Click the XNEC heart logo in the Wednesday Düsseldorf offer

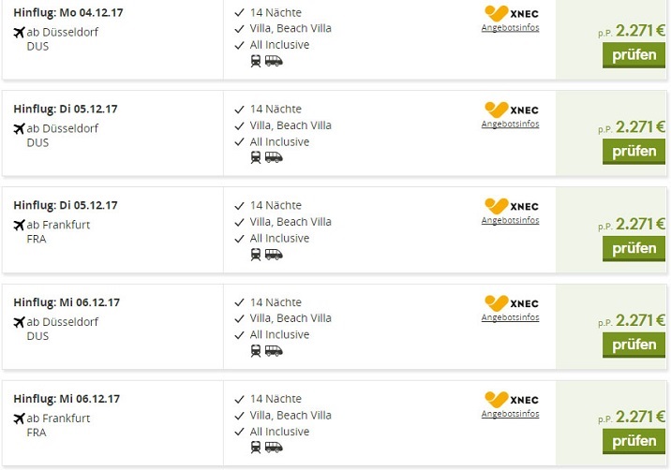click(496, 303)
